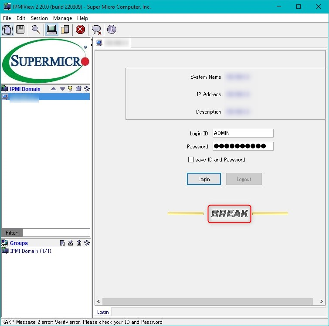Viewport: 329px width, 326px height.
Task: Click the floppy disk save icon
Action: coord(20,30)
